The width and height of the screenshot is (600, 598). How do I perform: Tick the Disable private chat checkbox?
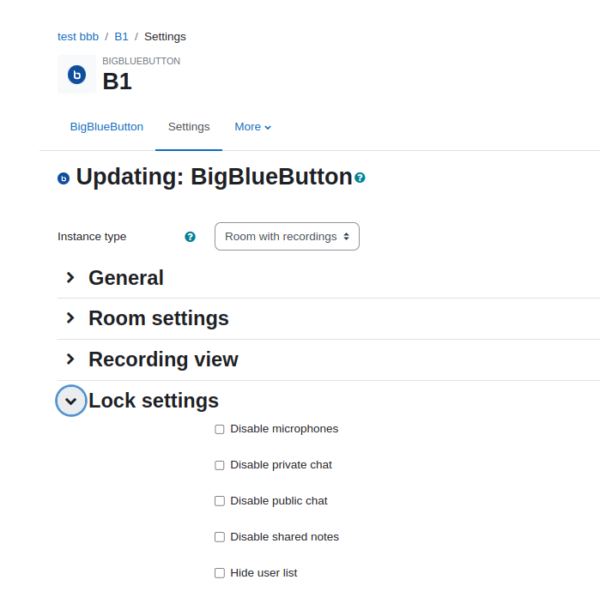[220, 465]
